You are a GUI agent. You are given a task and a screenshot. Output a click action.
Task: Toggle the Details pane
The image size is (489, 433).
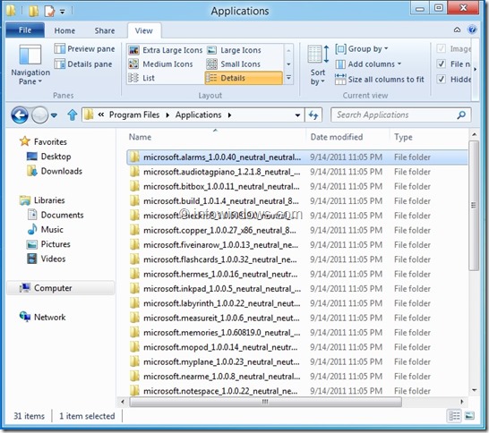tap(83, 64)
